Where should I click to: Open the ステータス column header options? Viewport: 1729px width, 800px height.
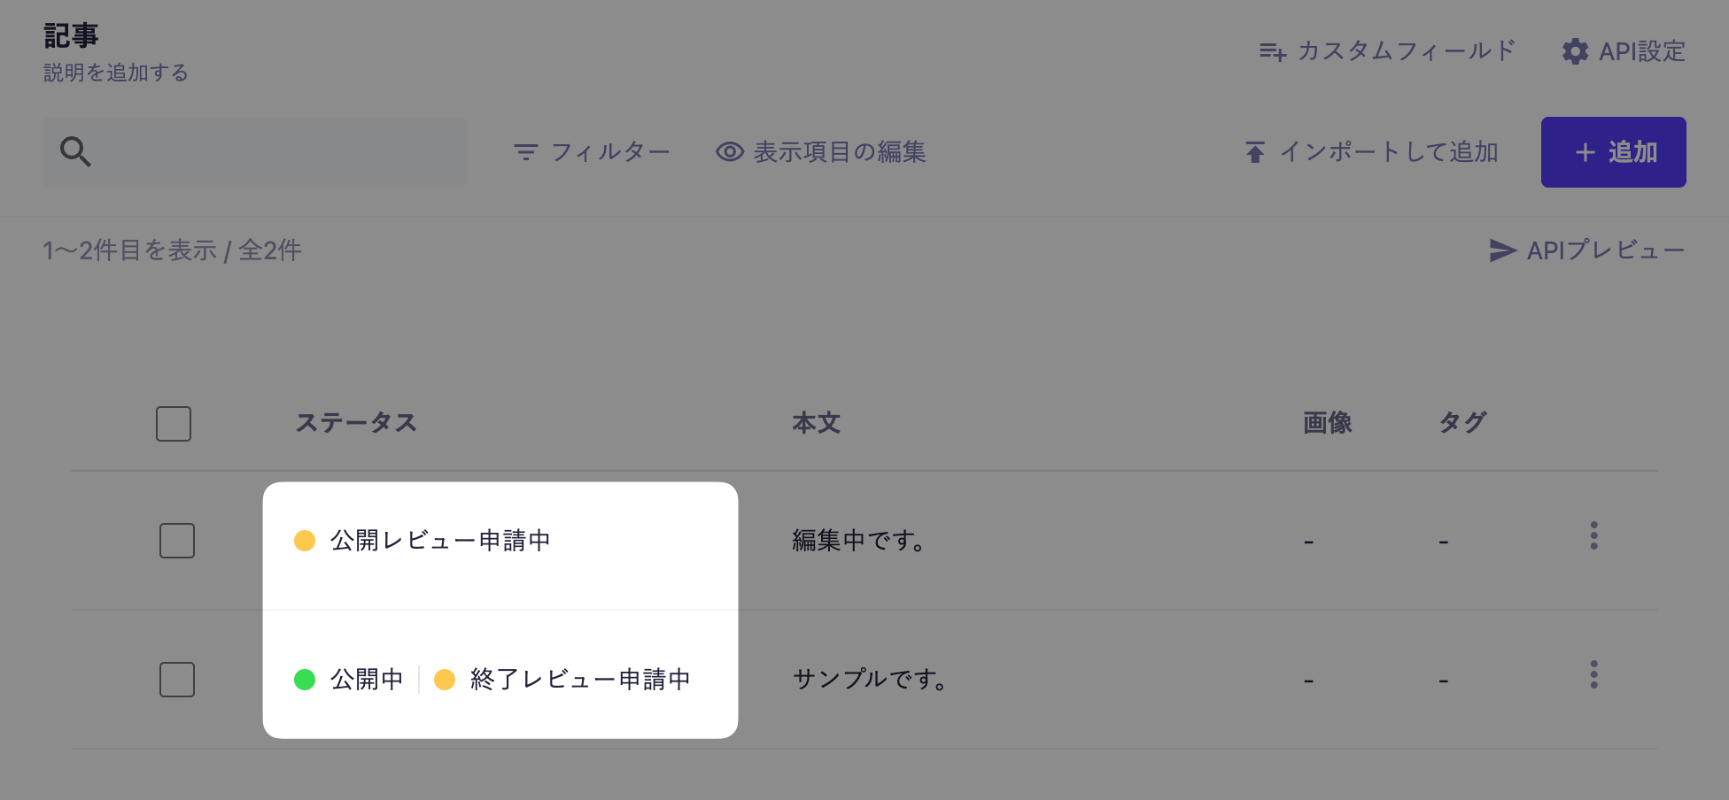coord(355,423)
